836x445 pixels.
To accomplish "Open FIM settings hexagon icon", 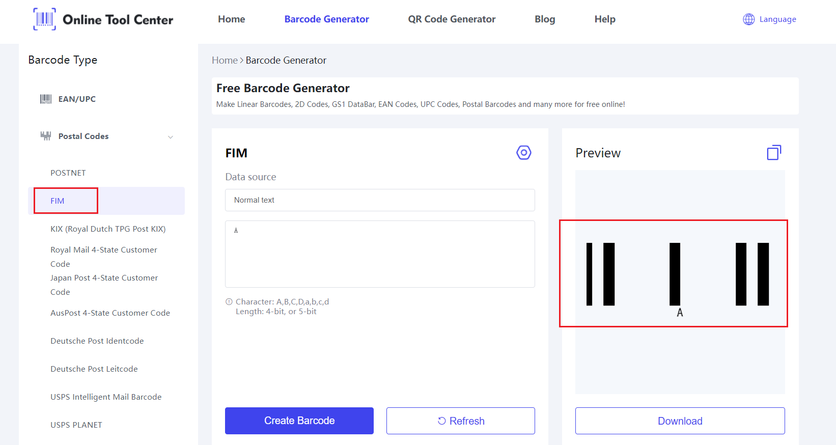I will tap(523, 153).
